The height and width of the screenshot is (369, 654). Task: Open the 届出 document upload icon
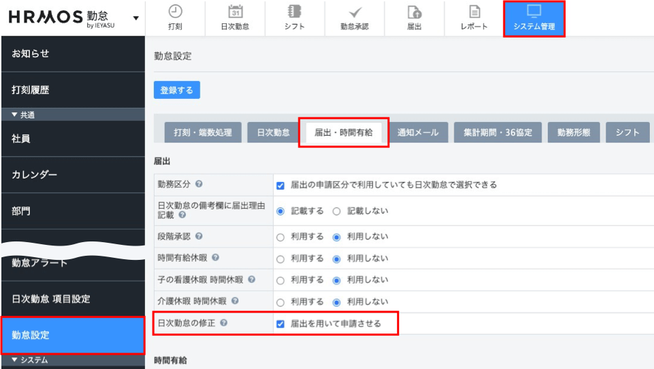coord(414,12)
